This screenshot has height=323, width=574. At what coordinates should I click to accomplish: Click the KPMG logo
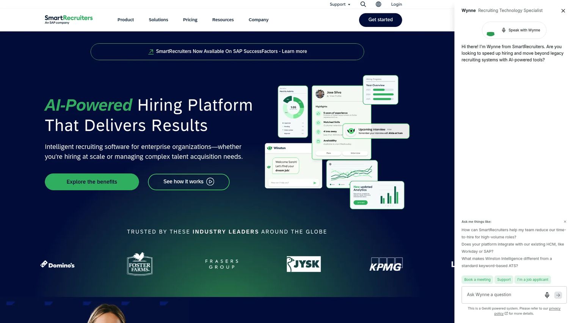tap(386, 264)
